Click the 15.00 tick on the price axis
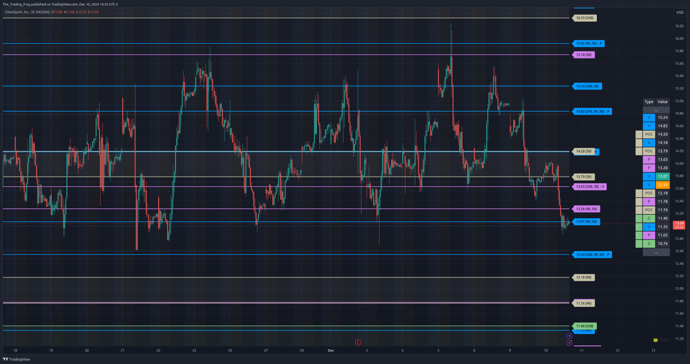 coord(679,101)
